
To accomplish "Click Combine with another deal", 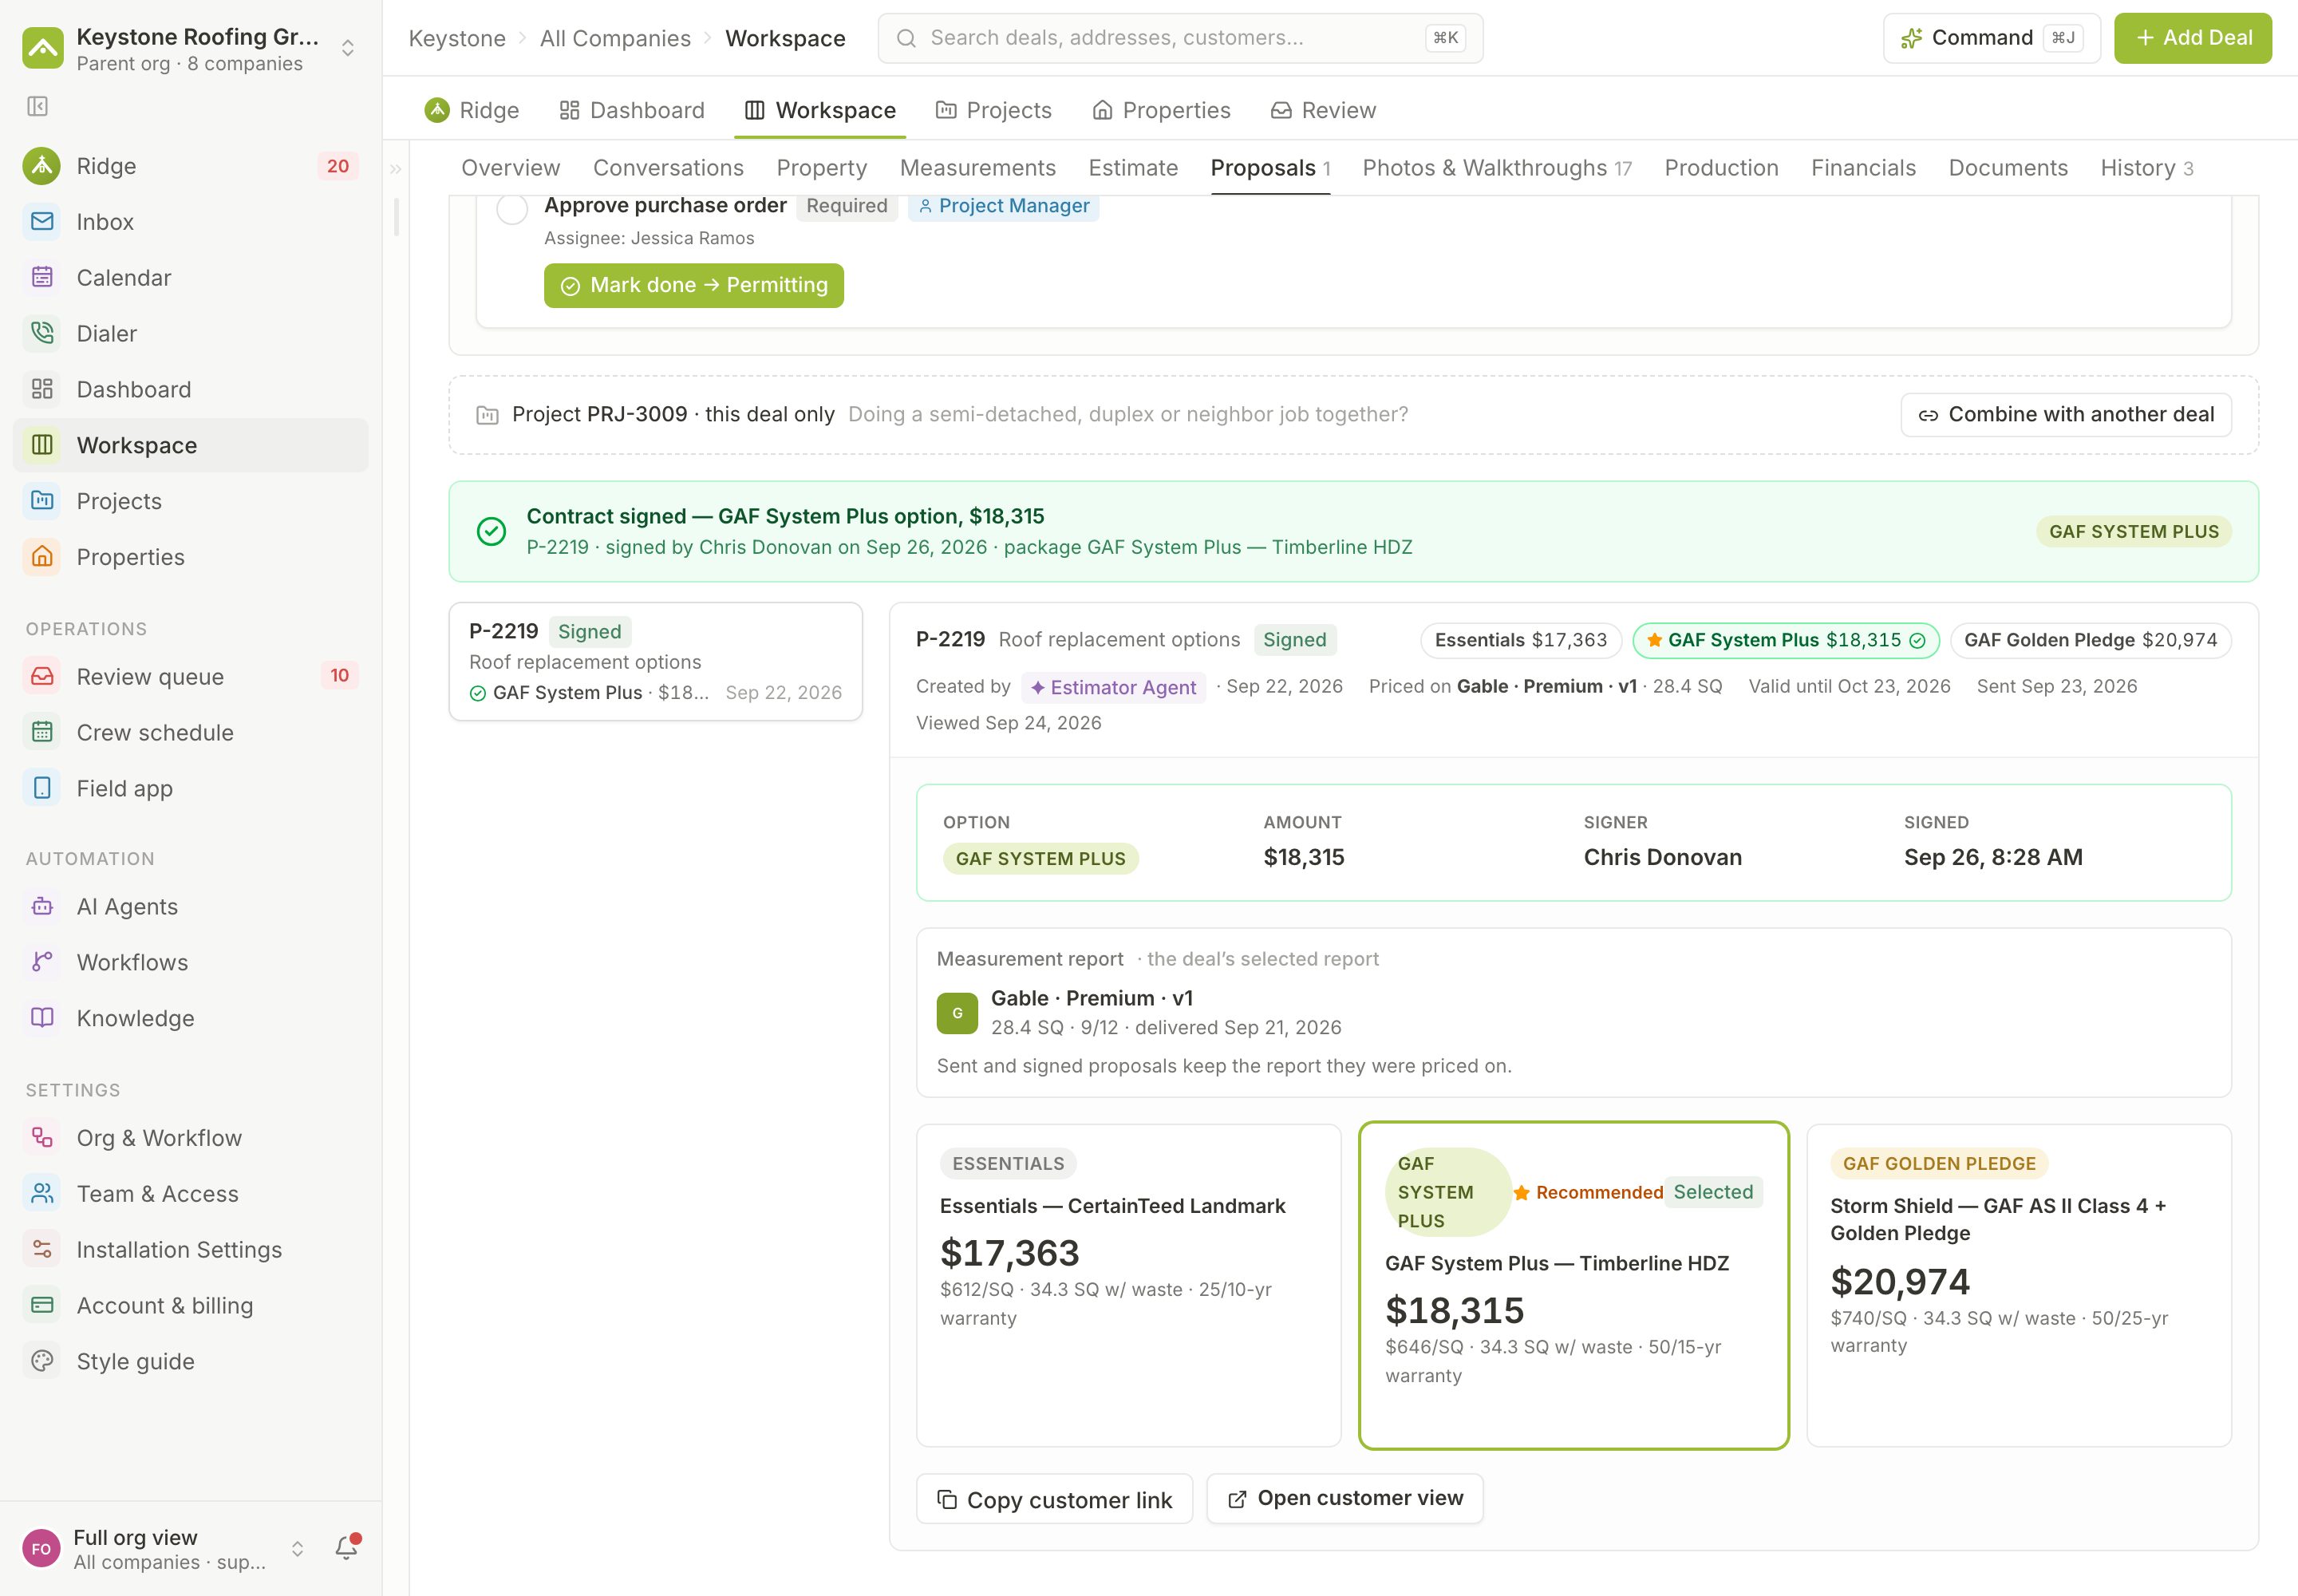I will [x=2066, y=414].
